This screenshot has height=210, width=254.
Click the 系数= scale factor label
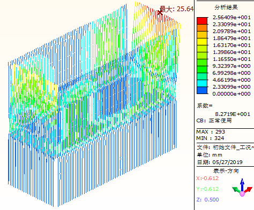pos(205,106)
